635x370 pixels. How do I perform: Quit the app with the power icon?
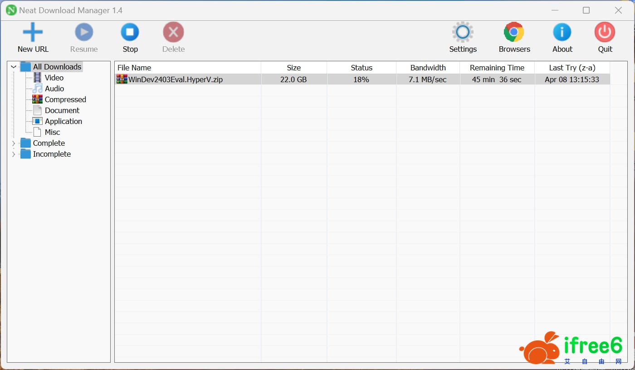(605, 32)
